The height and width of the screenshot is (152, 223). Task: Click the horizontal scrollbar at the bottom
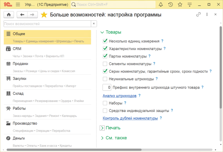[x=84, y=150]
